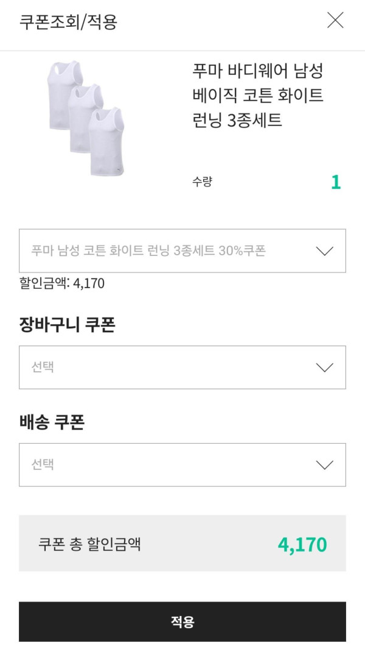Click the 배송 쿠폰 section heading
This screenshot has height=660, width=365.
pos(52,423)
